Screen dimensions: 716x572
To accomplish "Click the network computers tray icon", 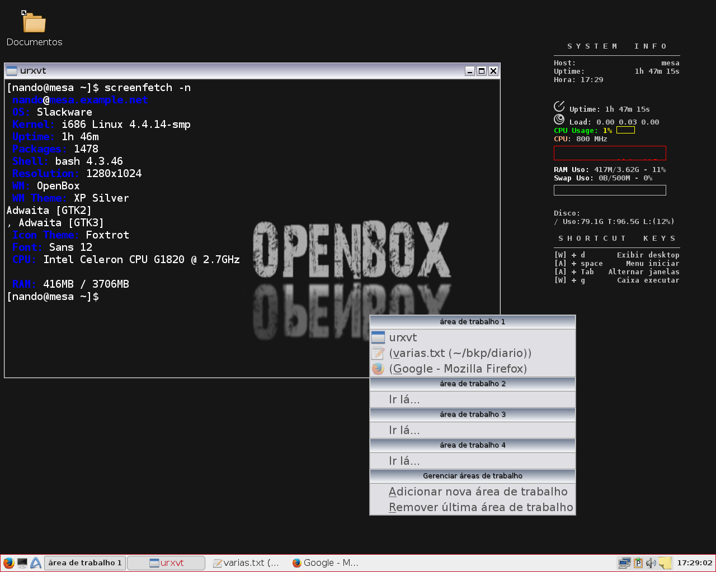I will tap(624, 563).
